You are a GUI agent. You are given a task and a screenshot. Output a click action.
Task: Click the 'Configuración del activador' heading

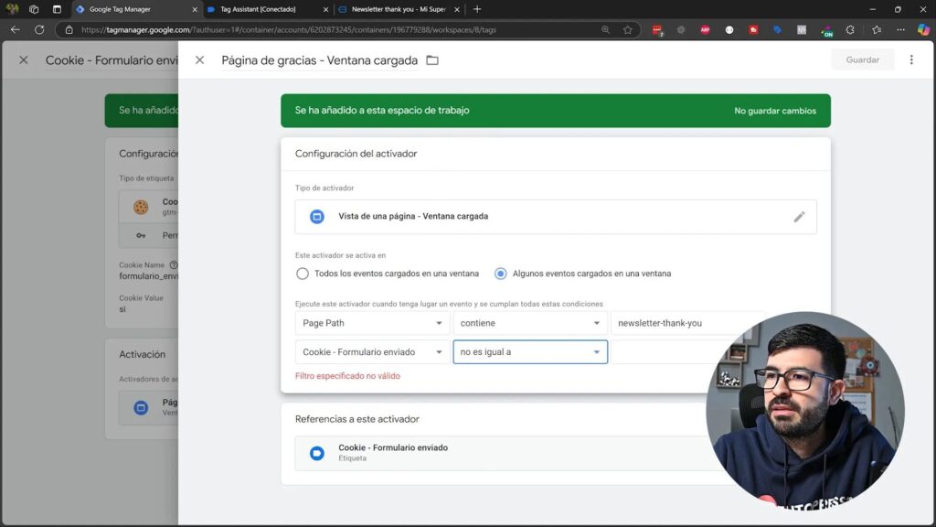point(356,154)
